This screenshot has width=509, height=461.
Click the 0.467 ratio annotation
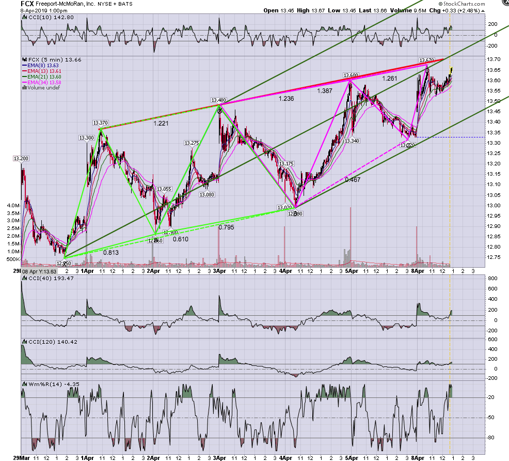point(353,180)
